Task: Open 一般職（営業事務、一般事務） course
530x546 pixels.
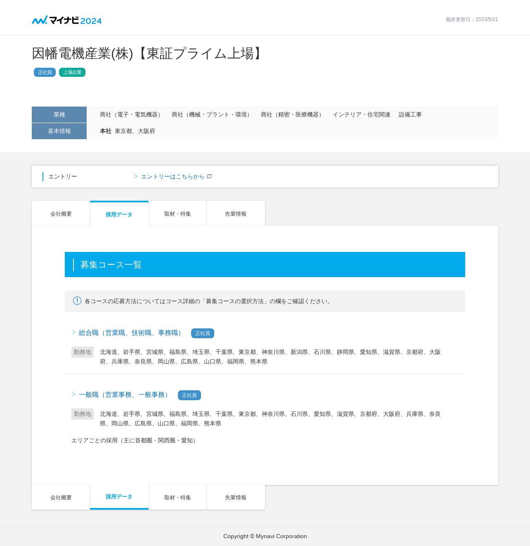Action: (x=125, y=395)
